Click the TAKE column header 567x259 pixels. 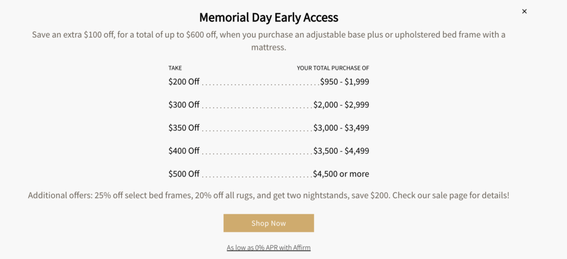pos(175,68)
